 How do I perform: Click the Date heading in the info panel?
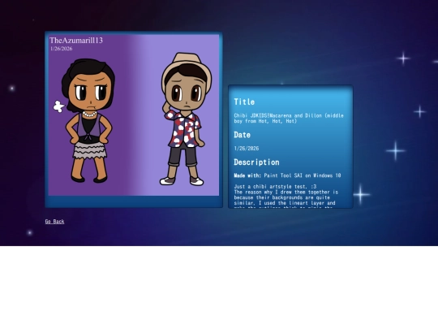click(x=242, y=135)
